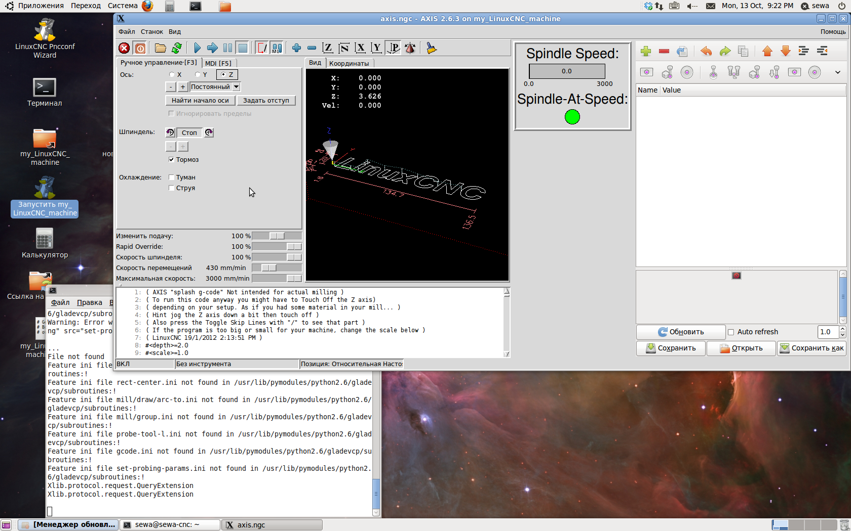Enable the Струя flood coolant checkbox
This screenshot has height=531, width=851.
[x=171, y=188]
